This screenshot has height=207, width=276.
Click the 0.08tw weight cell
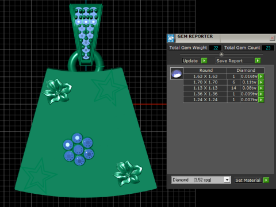point(249,88)
